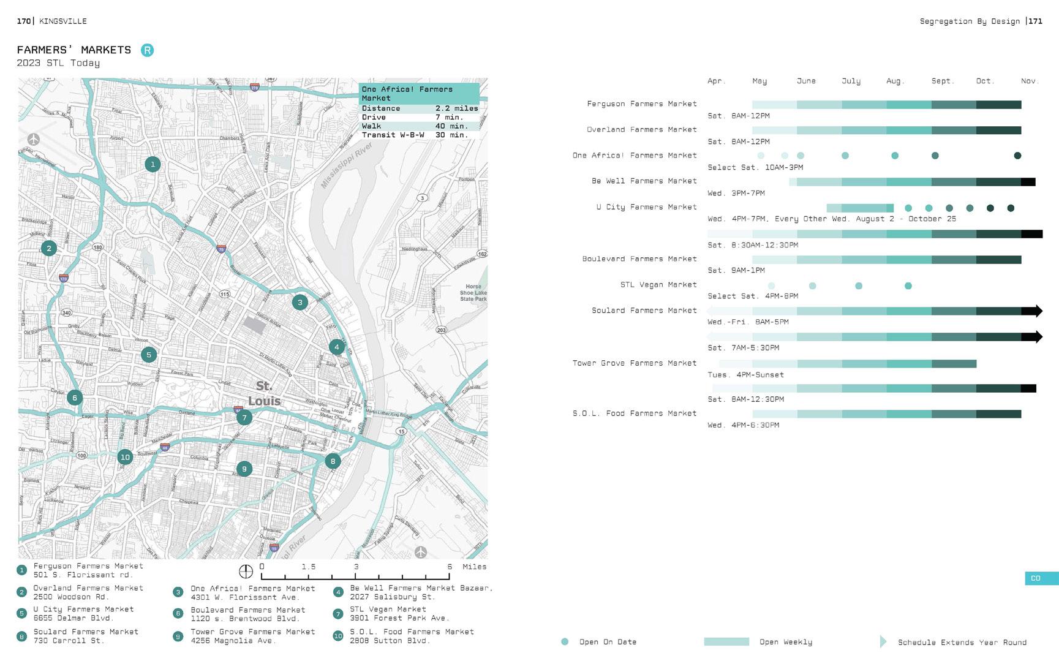1059x661 pixels.
Task: Click the teal R icon beside the Farmers' Markets title
Action: pos(147,50)
